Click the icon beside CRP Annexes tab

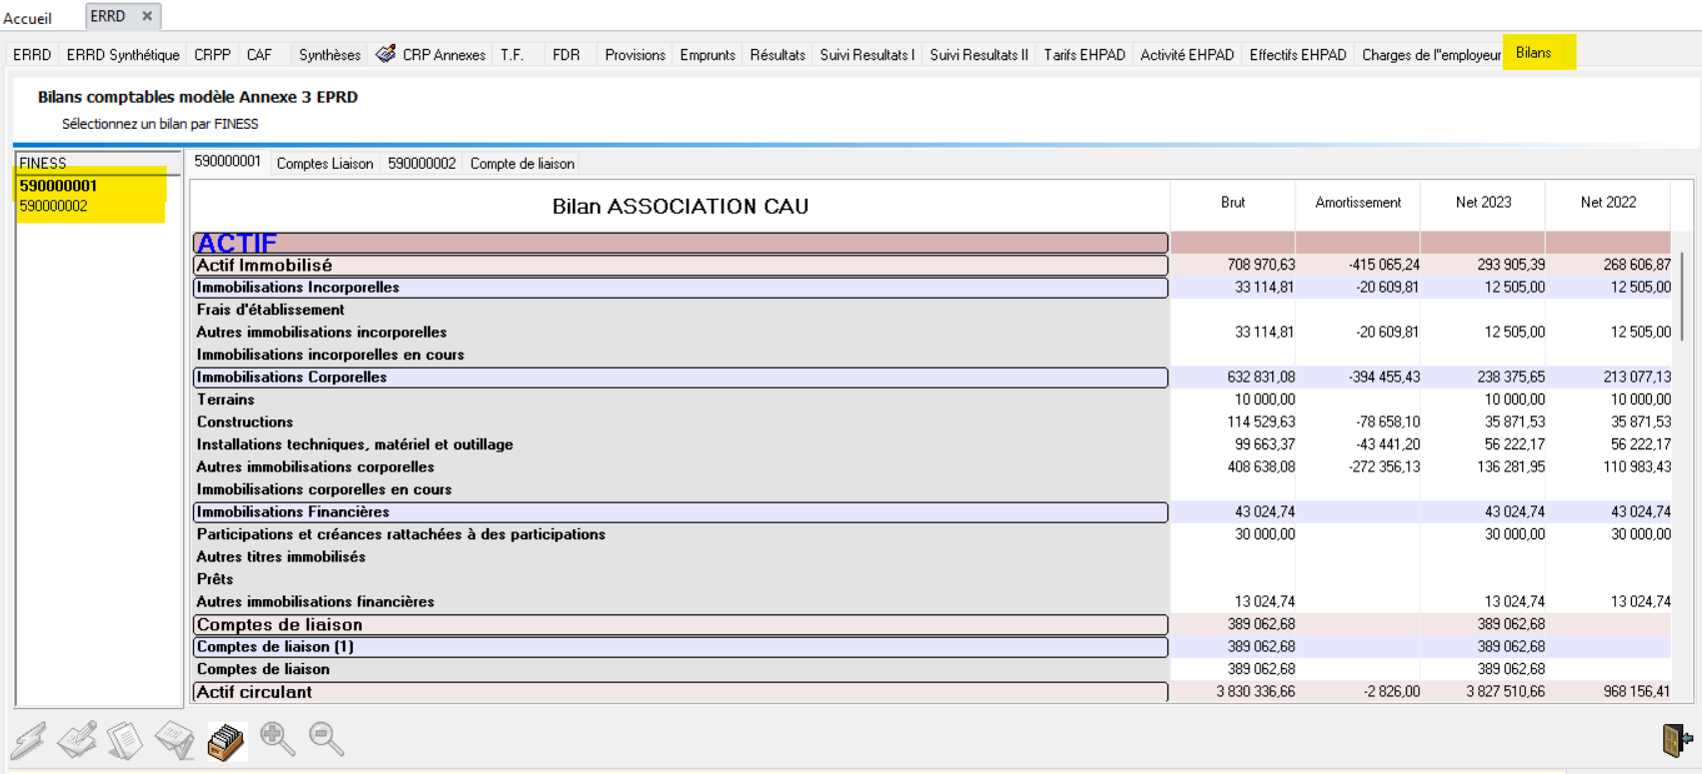(386, 54)
